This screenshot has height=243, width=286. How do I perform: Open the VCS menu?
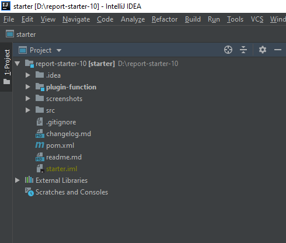257,19
